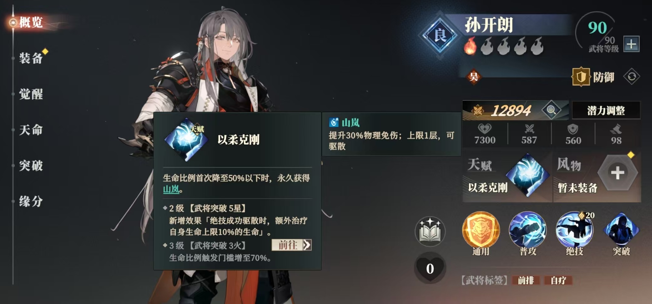Click the heart affection counter icon
The height and width of the screenshot is (304, 652).
[430, 269]
